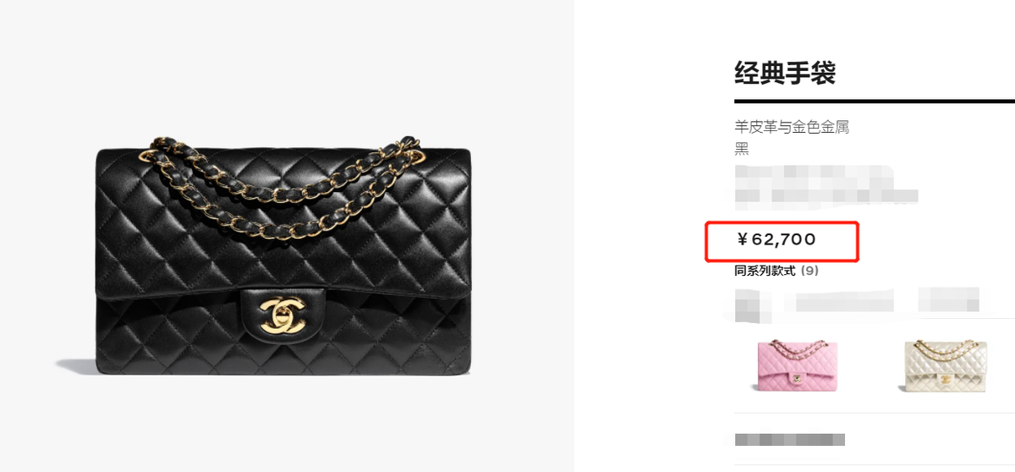
Task: Click the second blurred line above the price
Action: [x=826, y=197]
